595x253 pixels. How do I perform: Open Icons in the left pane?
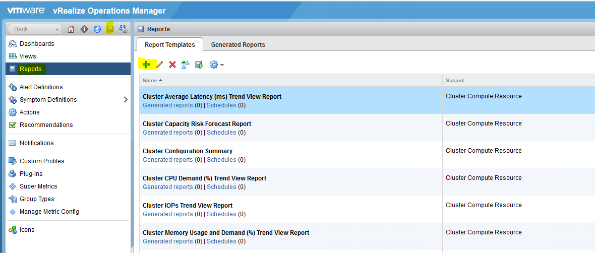[x=27, y=229]
